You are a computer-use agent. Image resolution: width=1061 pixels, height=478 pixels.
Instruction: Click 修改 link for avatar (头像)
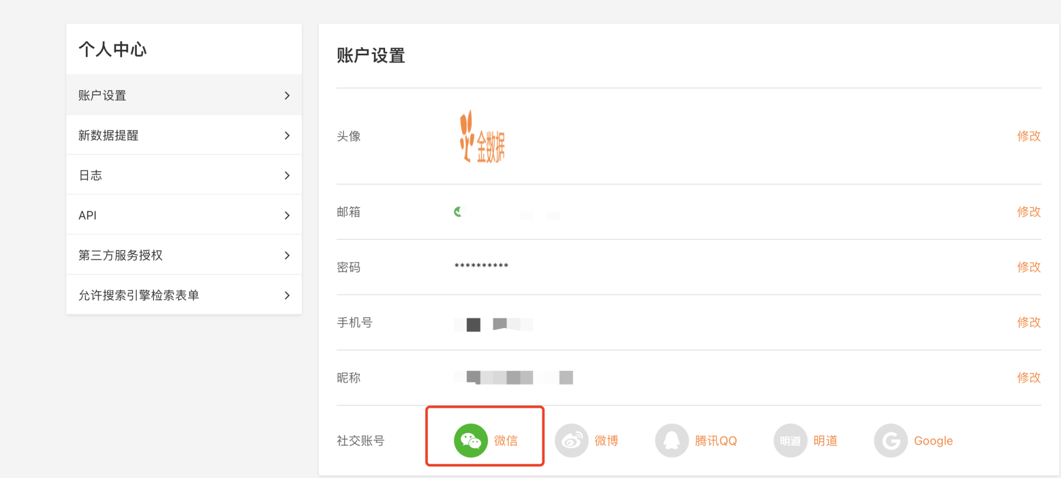[1029, 136]
